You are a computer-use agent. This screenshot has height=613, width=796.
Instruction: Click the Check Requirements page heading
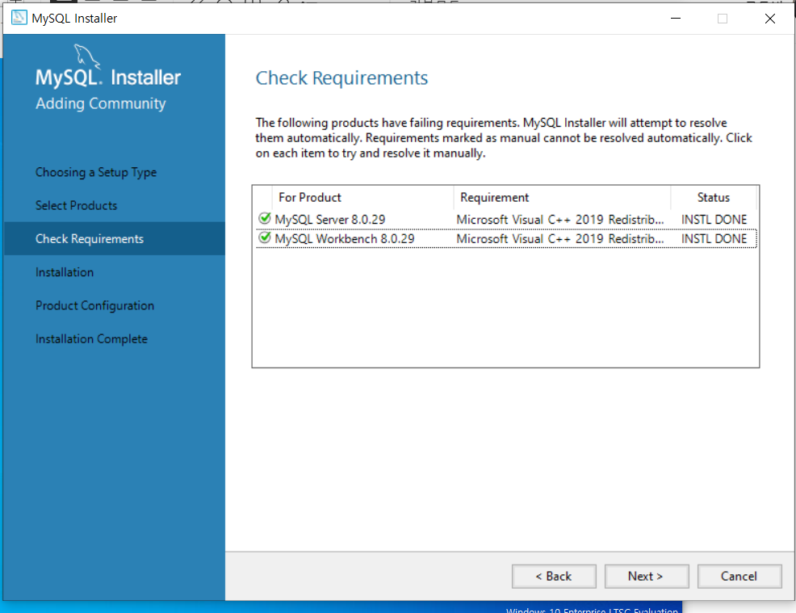341,78
